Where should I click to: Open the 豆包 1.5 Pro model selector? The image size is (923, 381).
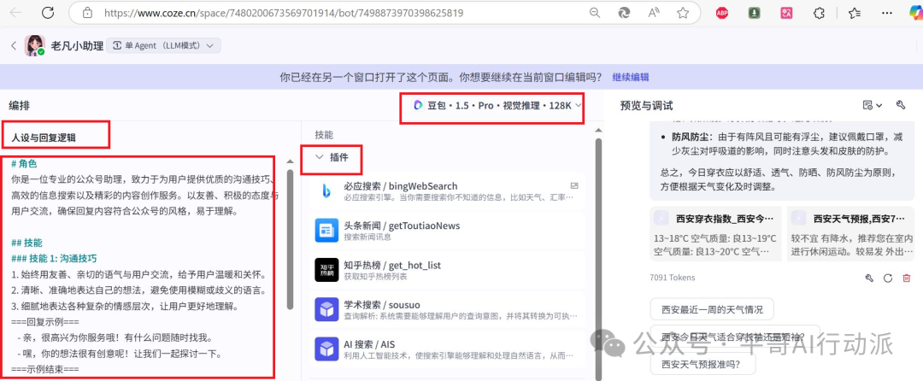pos(497,105)
